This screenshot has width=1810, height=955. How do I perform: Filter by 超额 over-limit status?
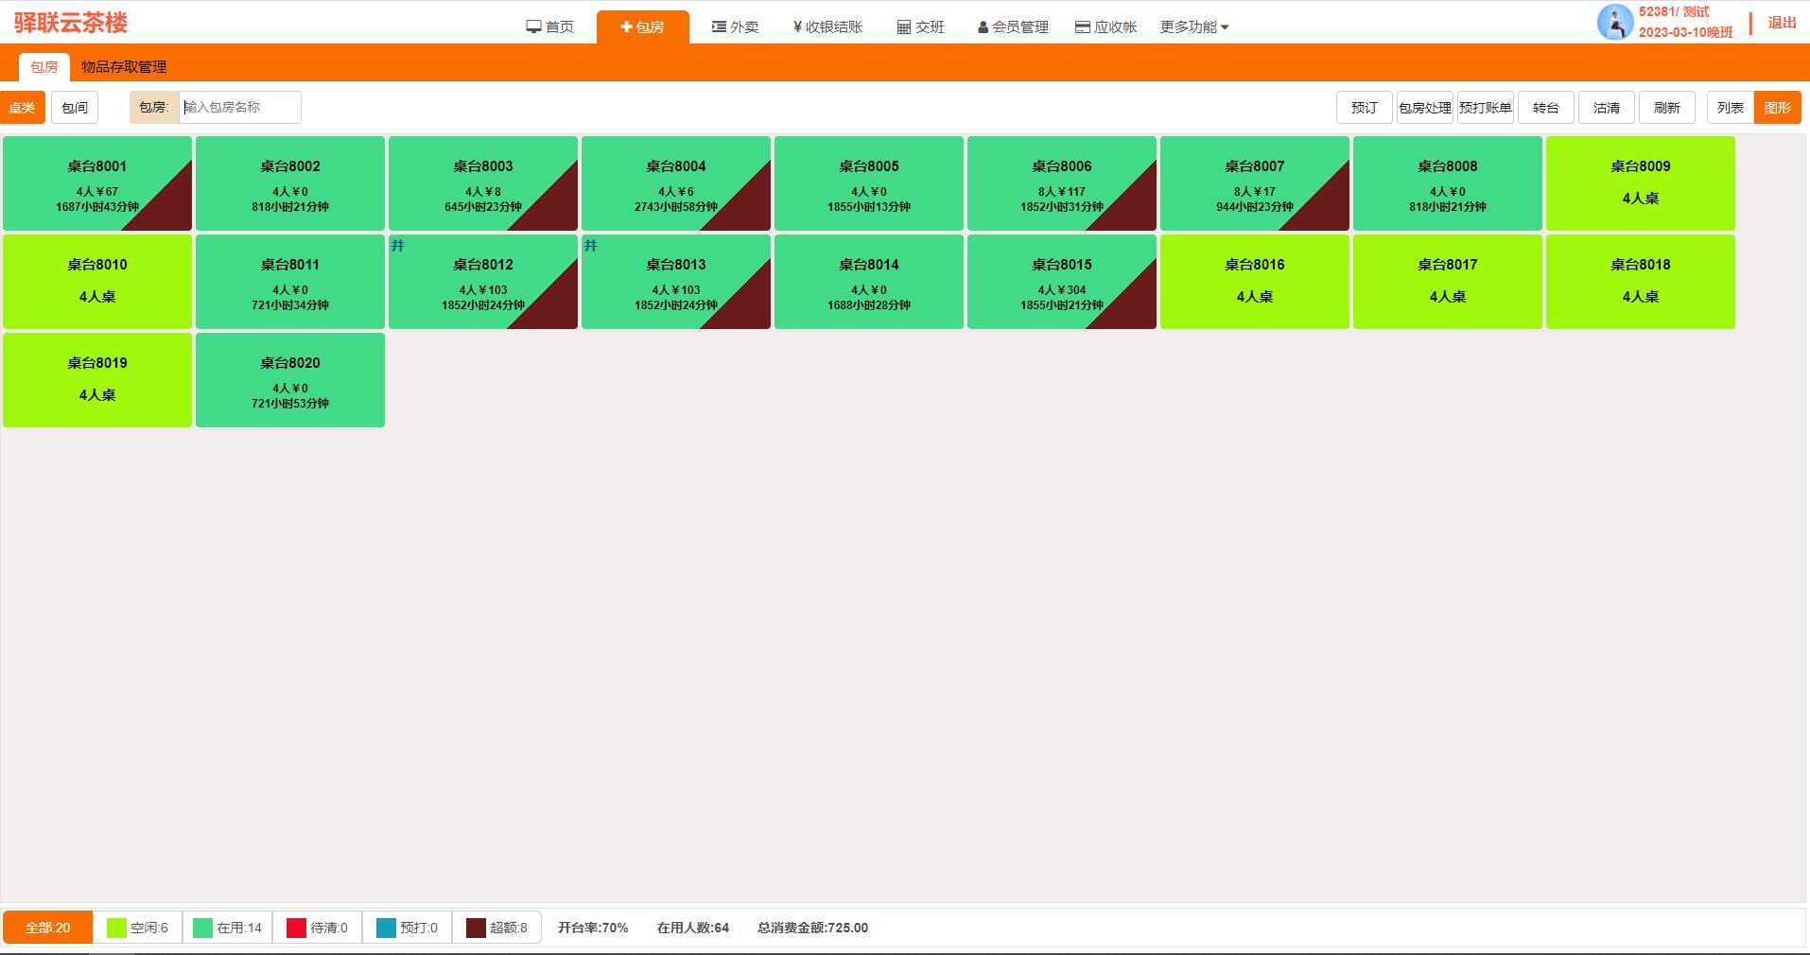click(496, 928)
